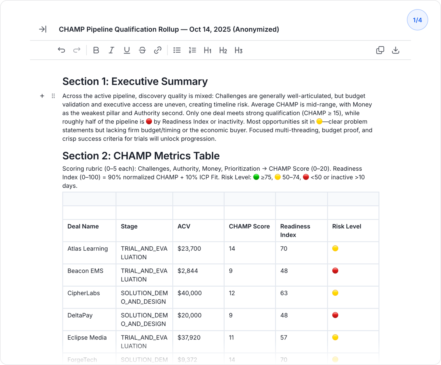
Task: Click the Executive Summary paragraph text
Action: pos(217,117)
